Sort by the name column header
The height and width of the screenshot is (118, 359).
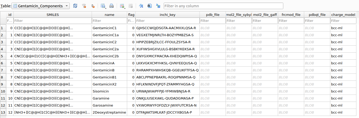[x=109, y=15]
